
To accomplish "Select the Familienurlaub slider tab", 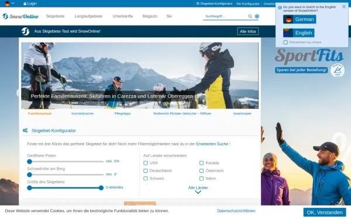I will (40, 113).
